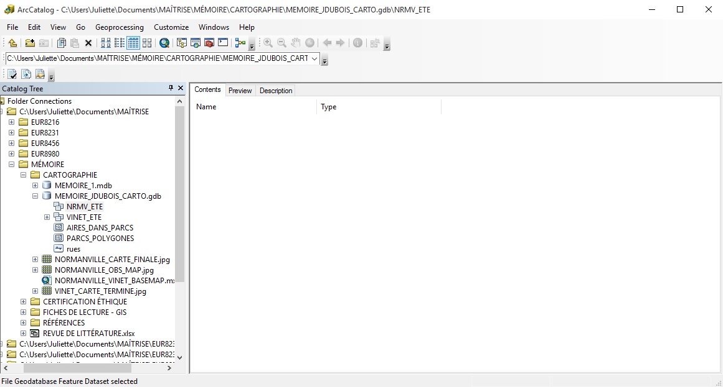723x387 pixels.
Task: Select the Zoom In tool
Action: (268, 42)
